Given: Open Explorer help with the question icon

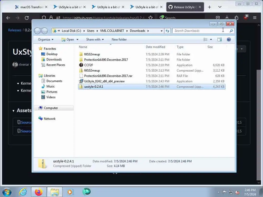Looking at the screenshot, I should click(229, 40).
